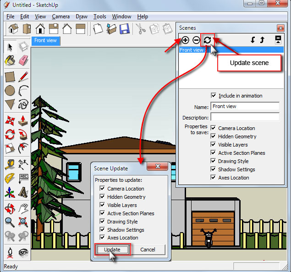The image size is (291, 272).
Task: Uncheck Camera Location in Scene Update dialog
Action: pos(102,188)
